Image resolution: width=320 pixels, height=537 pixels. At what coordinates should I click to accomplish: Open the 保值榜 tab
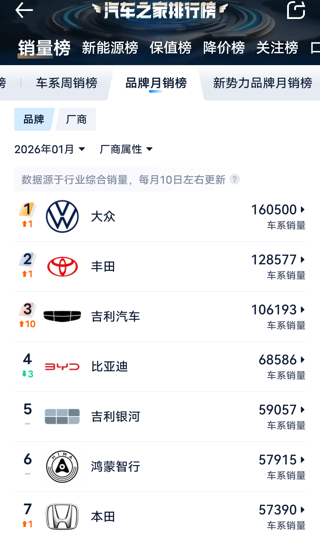171,48
